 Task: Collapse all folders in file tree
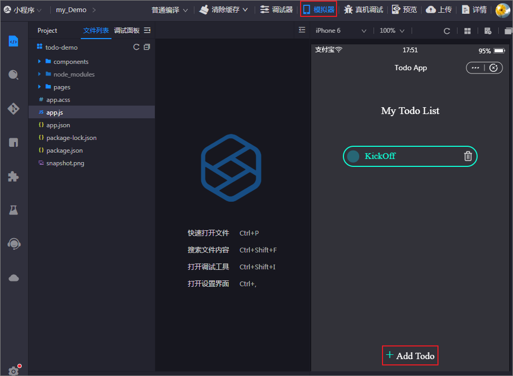(147, 47)
